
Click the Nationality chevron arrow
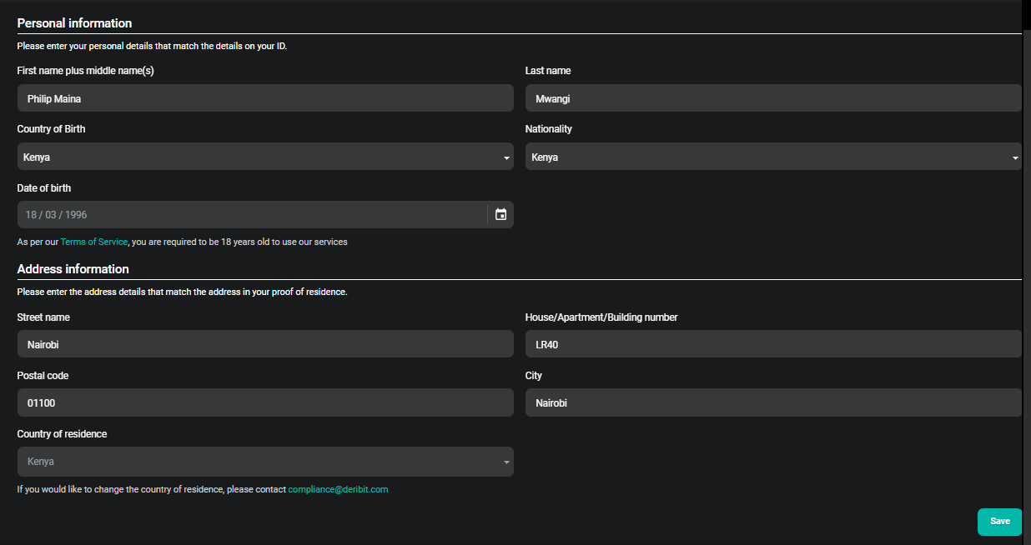[x=1015, y=157]
